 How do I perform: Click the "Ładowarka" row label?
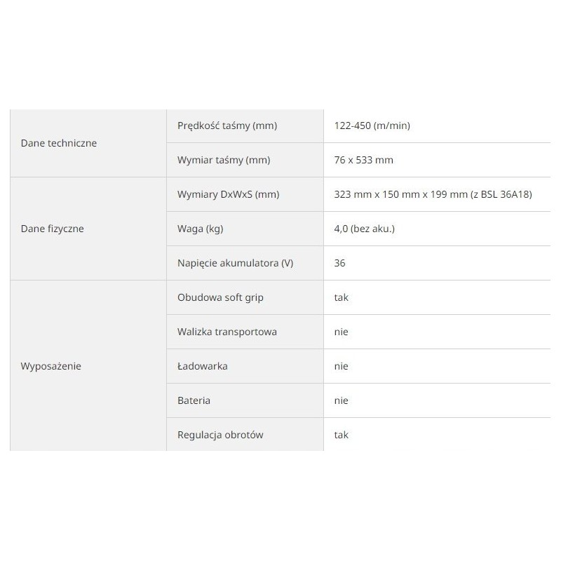tap(203, 366)
